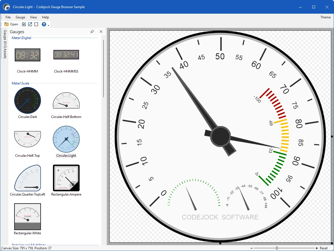Click the Clock-HHMM label text
The image size is (334, 251).
tap(28, 71)
